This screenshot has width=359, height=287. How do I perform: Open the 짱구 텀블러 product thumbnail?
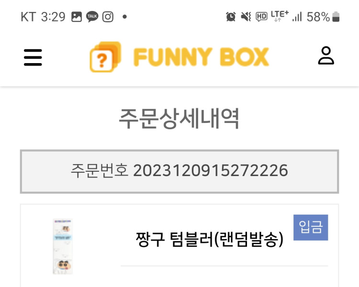tap(63, 246)
